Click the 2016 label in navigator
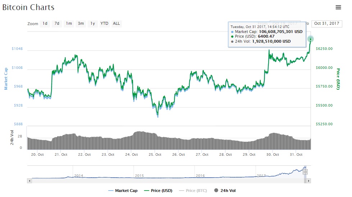352x197 pixels. (200, 176)
